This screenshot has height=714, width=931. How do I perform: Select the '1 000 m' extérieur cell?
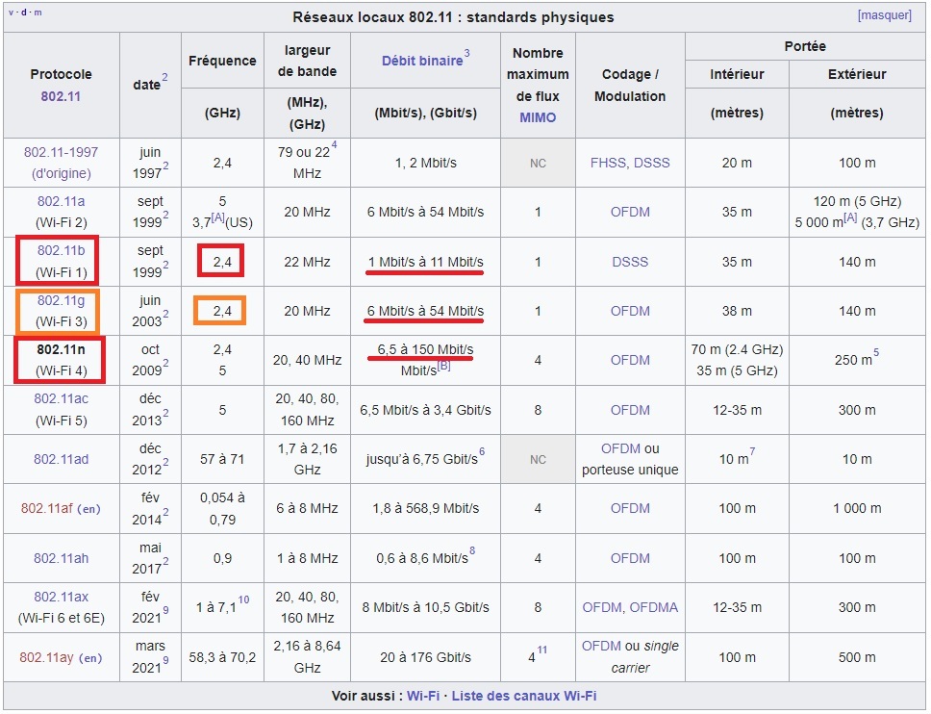click(x=857, y=508)
